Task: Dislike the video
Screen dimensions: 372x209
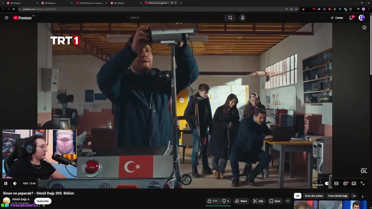Action: click(226, 201)
